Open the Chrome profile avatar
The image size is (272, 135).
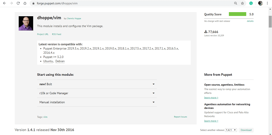point(260,3)
